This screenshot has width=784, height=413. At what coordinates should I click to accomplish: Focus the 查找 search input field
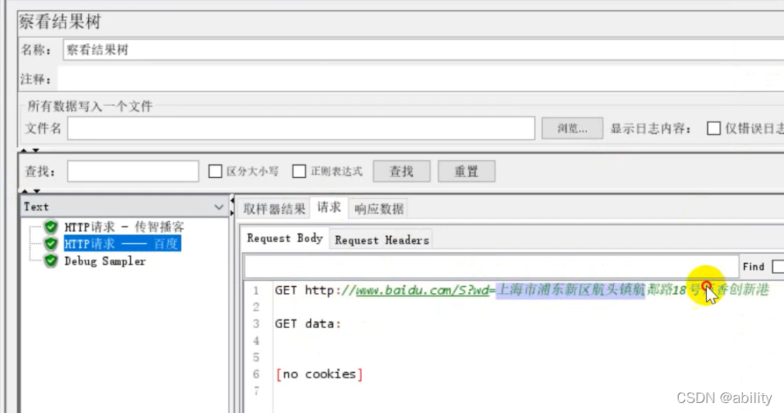pyautogui.click(x=132, y=172)
